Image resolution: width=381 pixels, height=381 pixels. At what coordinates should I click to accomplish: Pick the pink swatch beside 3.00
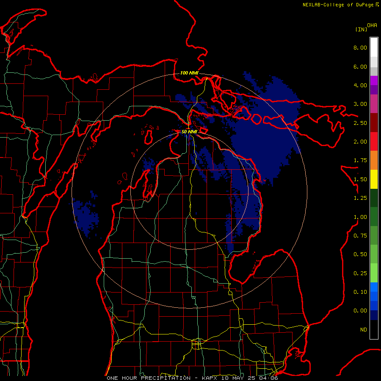(x=374, y=104)
